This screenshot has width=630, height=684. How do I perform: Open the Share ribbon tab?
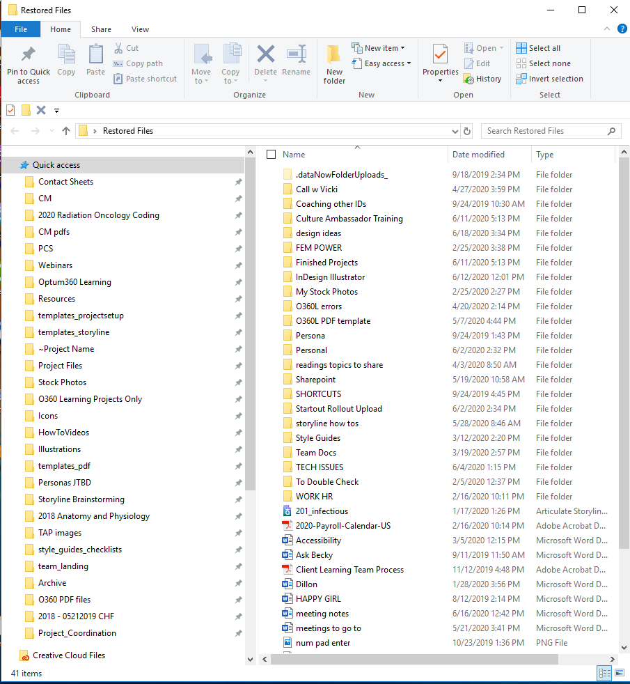(x=101, y=29)
